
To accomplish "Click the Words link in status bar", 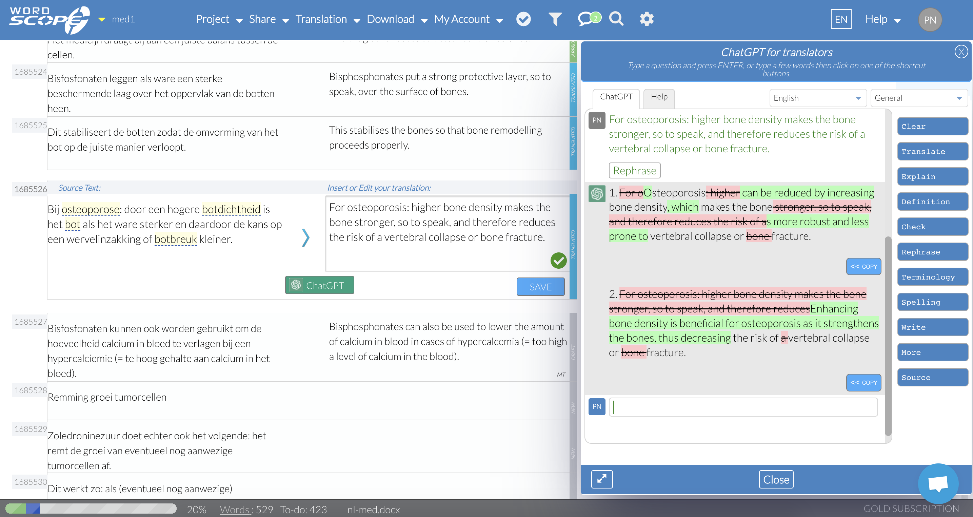I will (235, 510).
